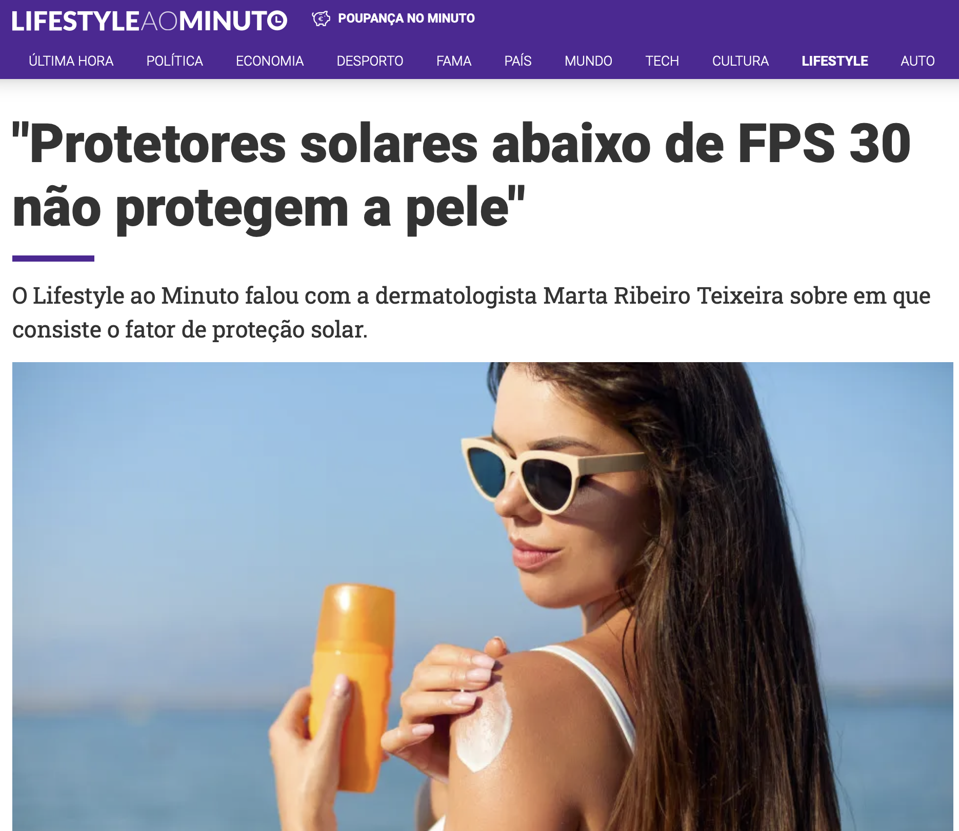Screen dimensions: 959x831
Task: Click the Lifestyle ao Minuto logo
Action: (x=149, y=21)
